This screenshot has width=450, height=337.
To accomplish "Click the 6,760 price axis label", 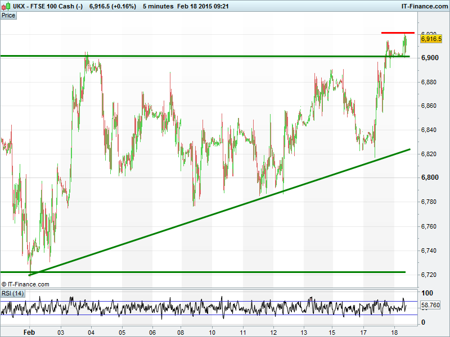I will pyautogui.click(x=430, y=227).
